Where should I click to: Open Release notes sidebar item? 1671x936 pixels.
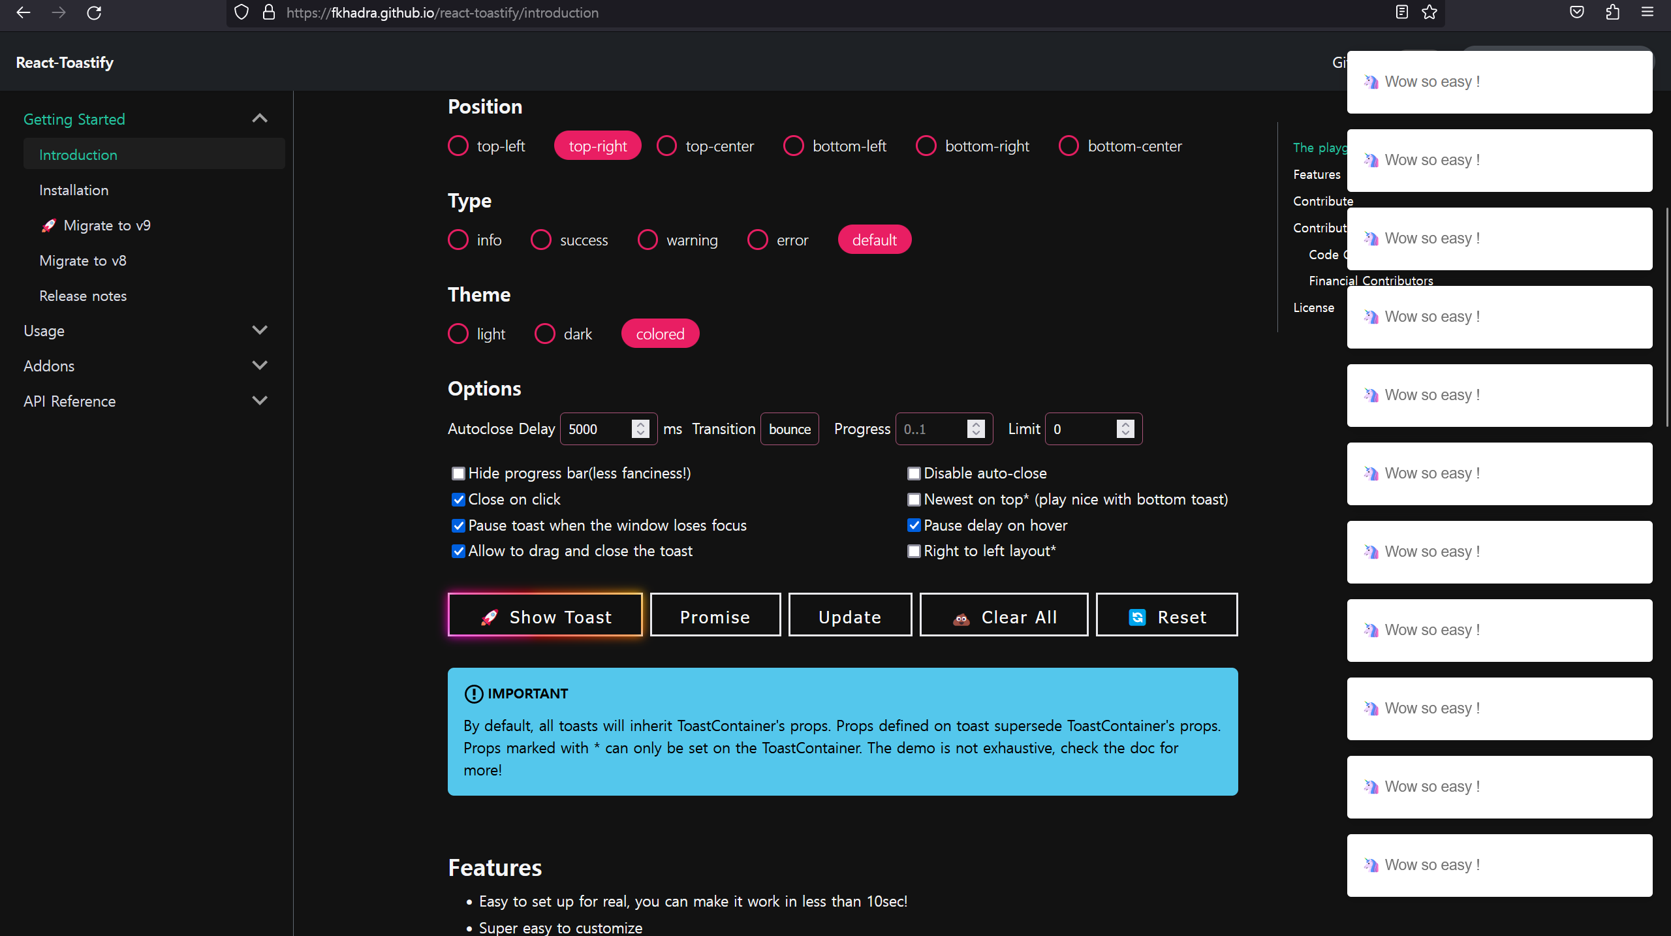pos(83,296)
